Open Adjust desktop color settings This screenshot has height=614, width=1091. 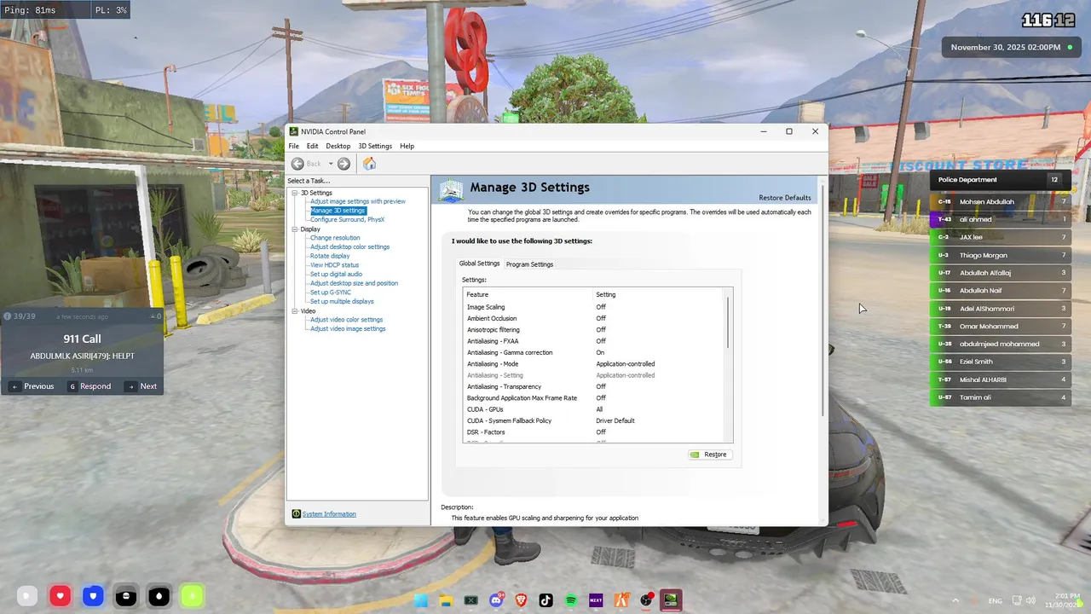[349, 246]
